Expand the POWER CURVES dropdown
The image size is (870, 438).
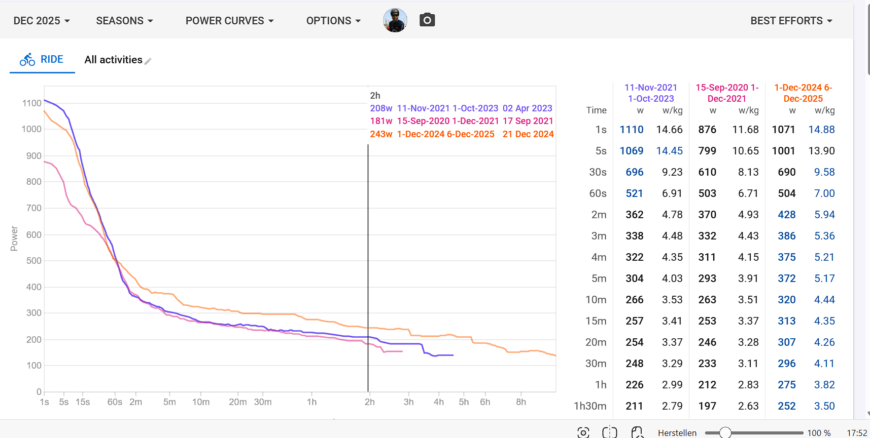tap(229, 21)
